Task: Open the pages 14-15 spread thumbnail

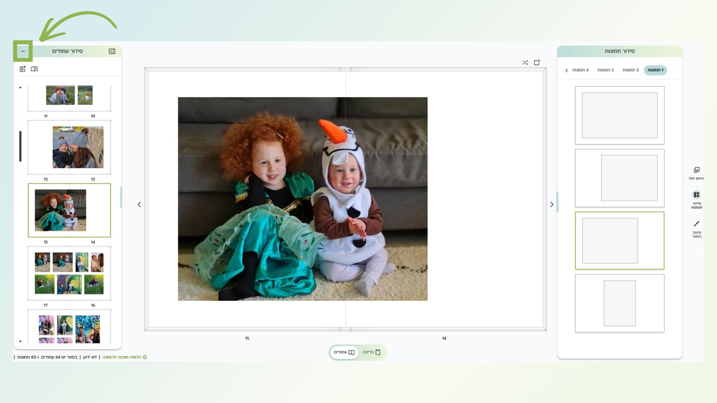Action: (69, 210)
